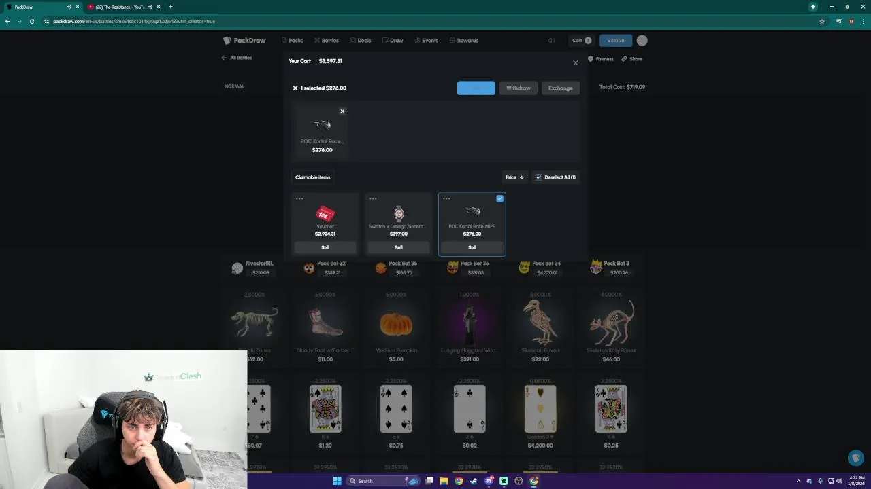
Task: Open the Draw nav item
Action: [x=393, y=41]
